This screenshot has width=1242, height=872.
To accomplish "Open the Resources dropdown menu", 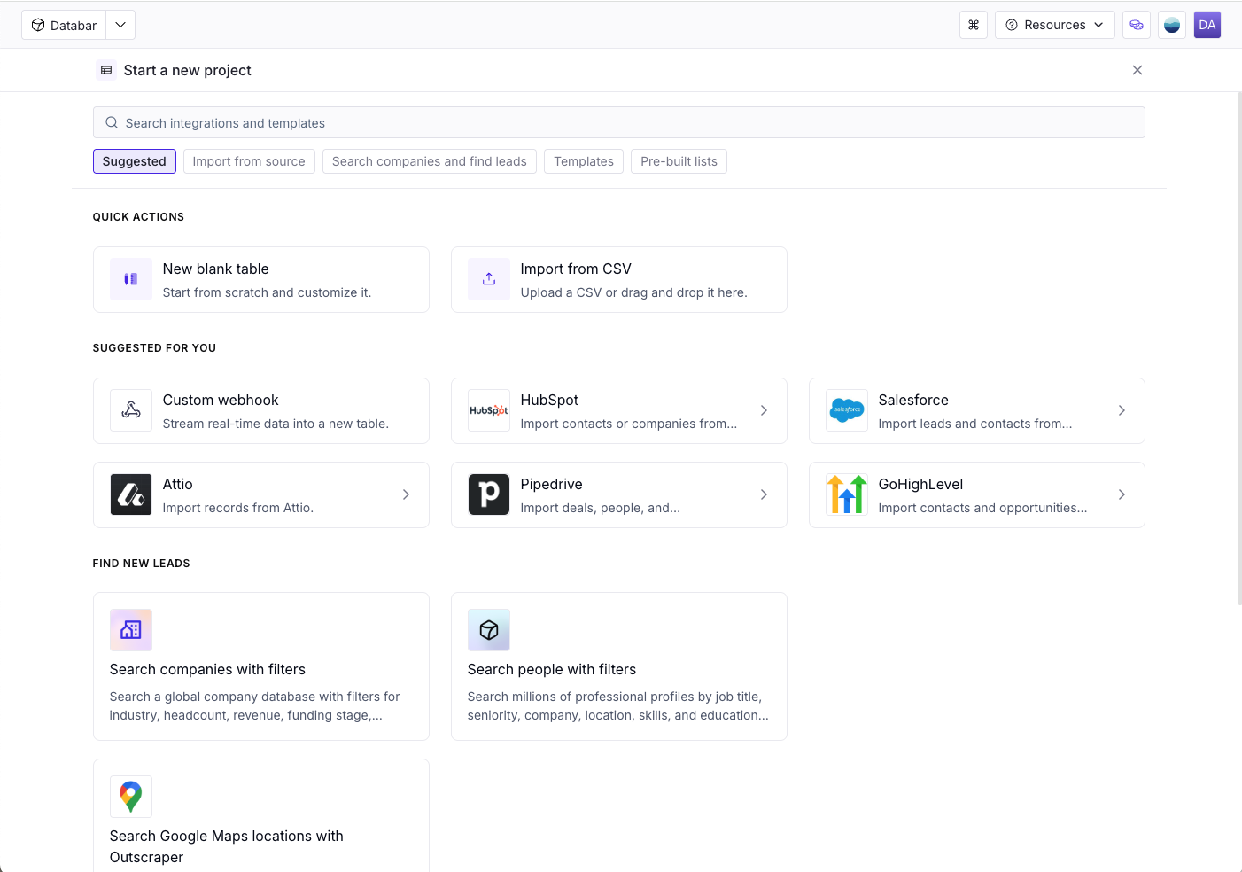I will coord(1055,25).
